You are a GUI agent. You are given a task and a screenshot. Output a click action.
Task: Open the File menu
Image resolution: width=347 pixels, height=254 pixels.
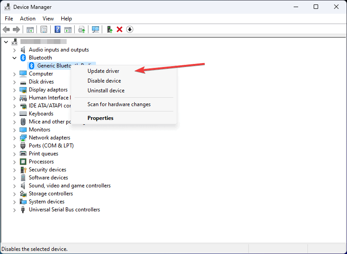pos(9,19)
